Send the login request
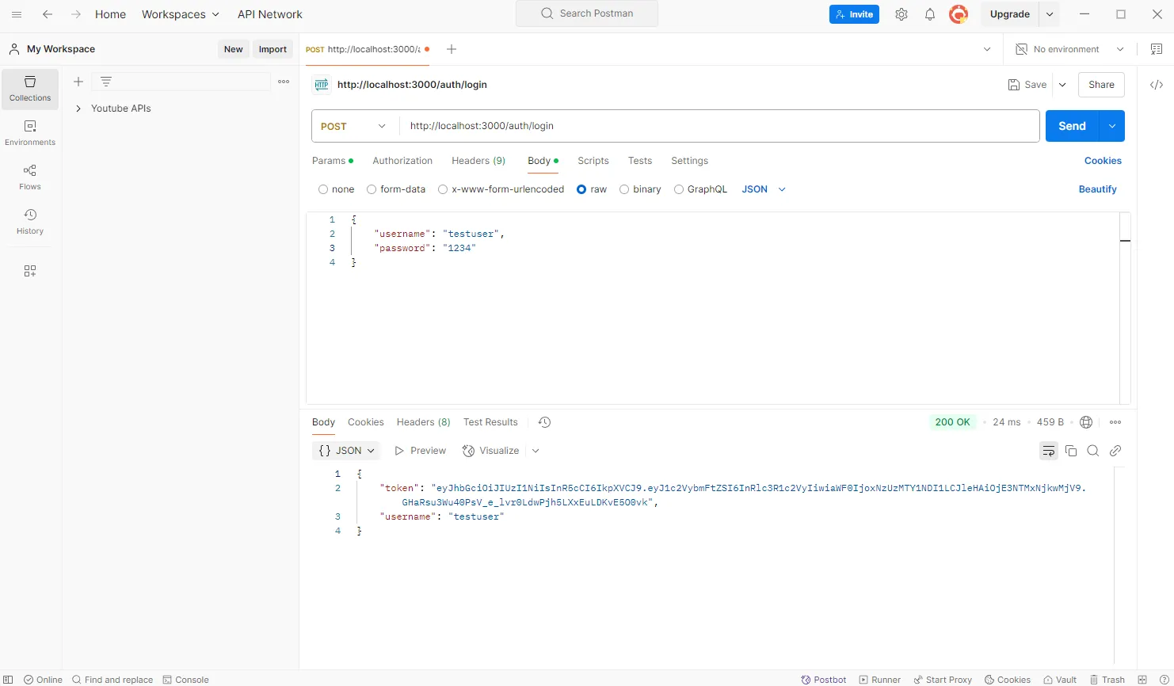Viewport: 1174px width, 686px height. [1073, 126]
